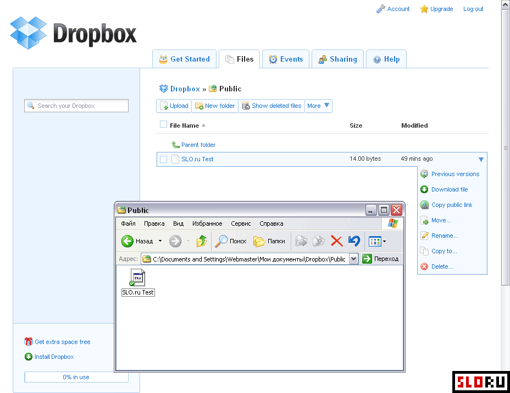Click the Upload button
510x393 pixels.
click(174, 106)
